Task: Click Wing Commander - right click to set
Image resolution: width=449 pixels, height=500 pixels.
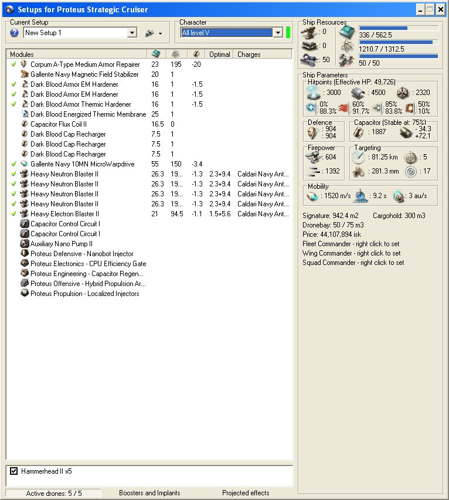Action: coord(352,253)
